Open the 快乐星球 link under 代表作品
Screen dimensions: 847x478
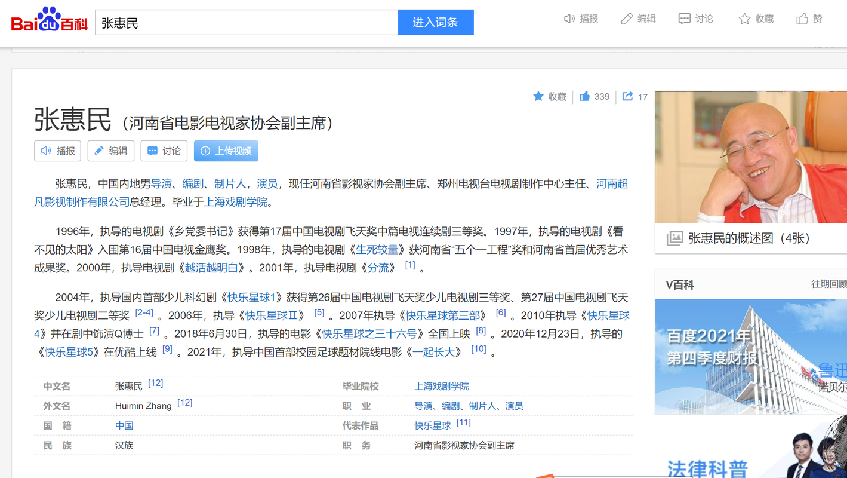[432, 425]
